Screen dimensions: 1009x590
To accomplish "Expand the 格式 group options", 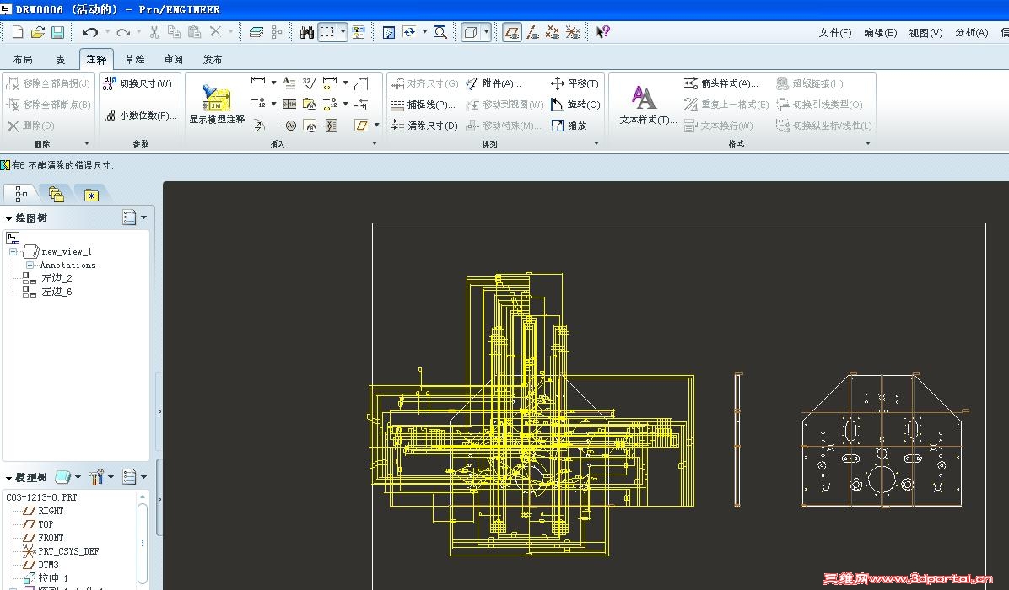I will tap(868, 143).
